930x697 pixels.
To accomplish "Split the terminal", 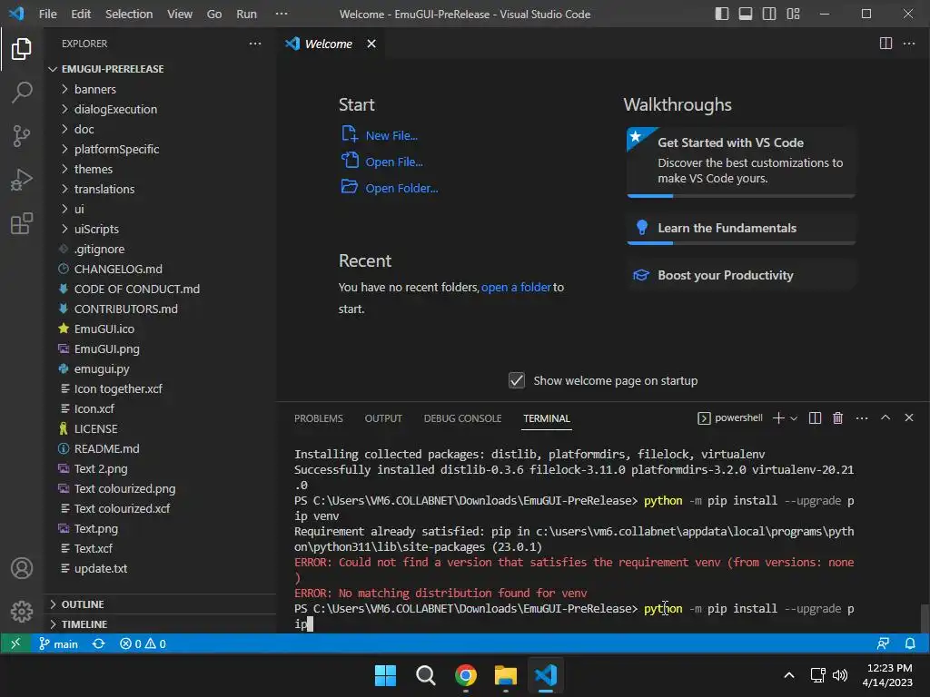I will coord(815,417).
